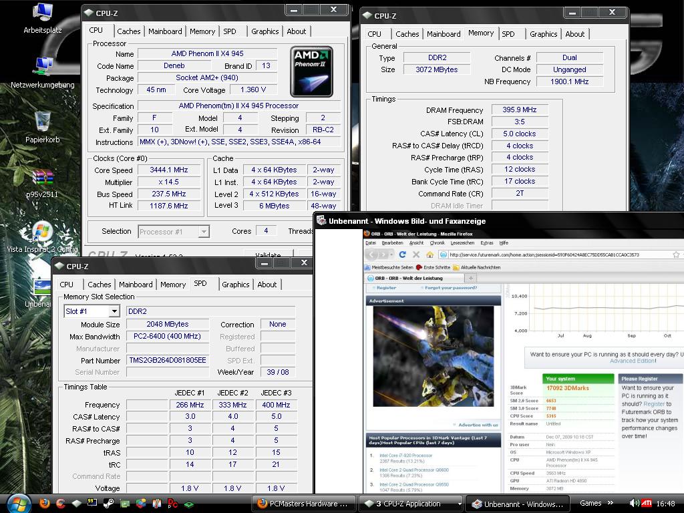Open Graphics tab in the CPU window
Image resolution: width=684 pixels, height=513 pixels.
click(265, 31)
